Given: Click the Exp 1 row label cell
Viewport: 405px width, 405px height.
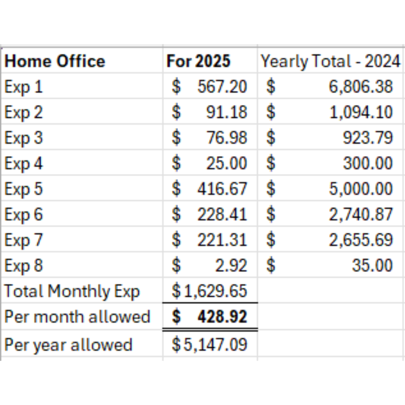Looking at the screenshot, I should tap(24, 87).
